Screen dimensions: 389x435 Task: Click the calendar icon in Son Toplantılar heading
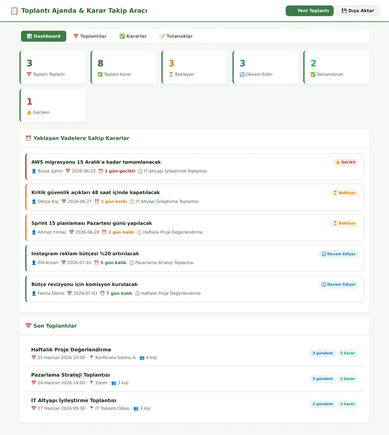29,326
